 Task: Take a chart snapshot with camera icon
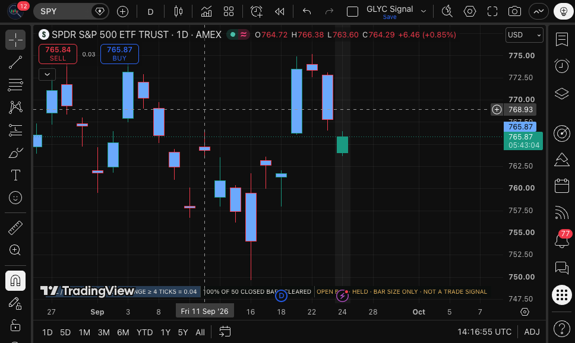pos(514,12)
